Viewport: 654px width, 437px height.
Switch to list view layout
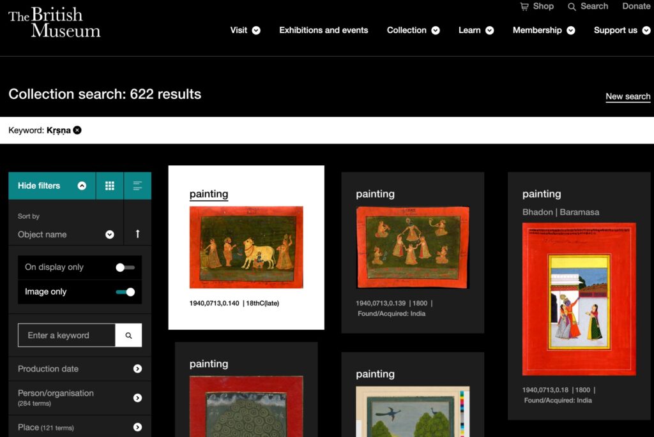[137, 186]
